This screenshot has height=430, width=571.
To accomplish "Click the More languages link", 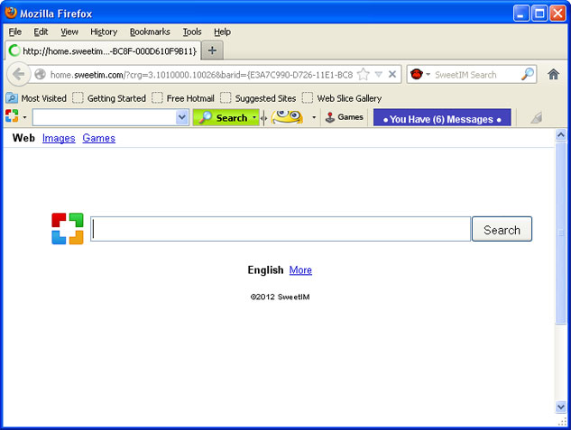I will point(300,270).
